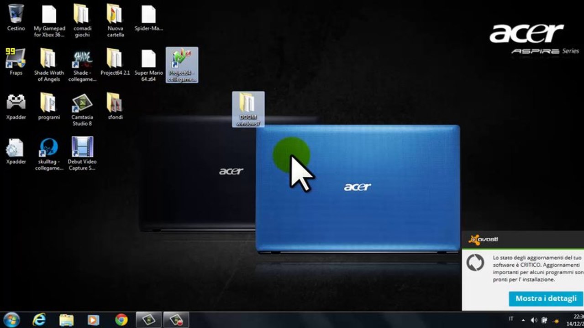Show hidden system tray icons

[x=523, y=320]
